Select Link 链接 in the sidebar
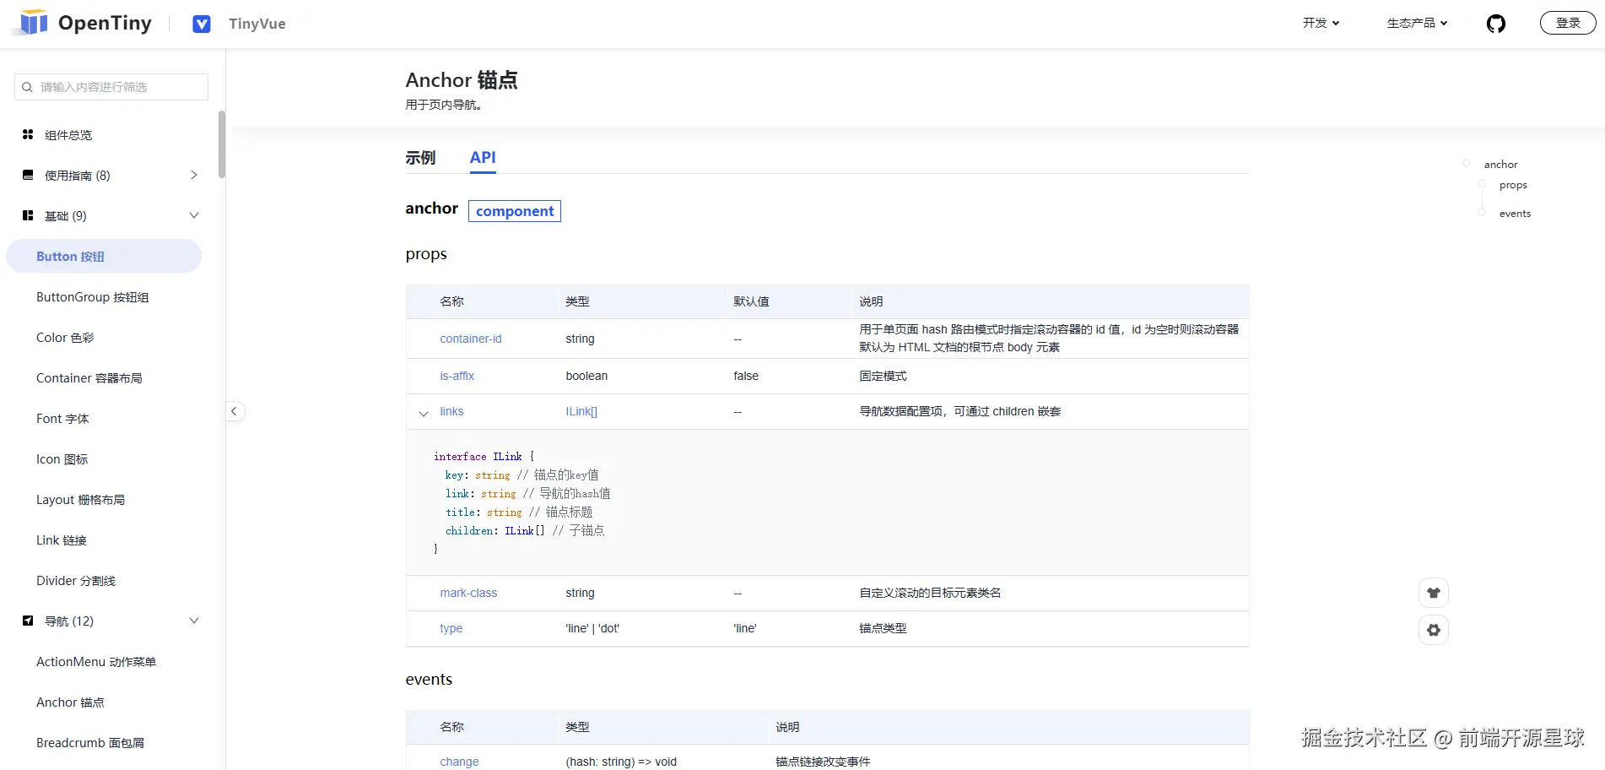Image resolution: width=1605 pixels, height=770 pixels. coord(62,540)
